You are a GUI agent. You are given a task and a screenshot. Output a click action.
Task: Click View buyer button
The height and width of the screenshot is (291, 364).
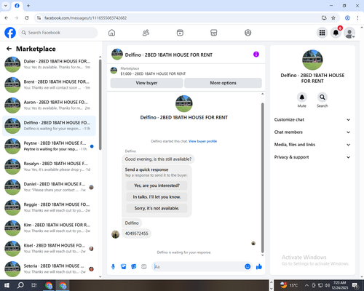pyautogui.click(x=146, y=83)
